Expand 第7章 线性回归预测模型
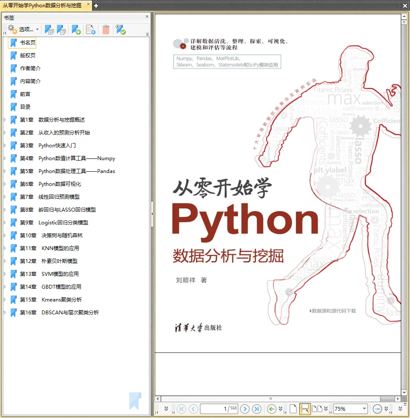The width and height of the screenshot is (410, 418). click(5, 197)
